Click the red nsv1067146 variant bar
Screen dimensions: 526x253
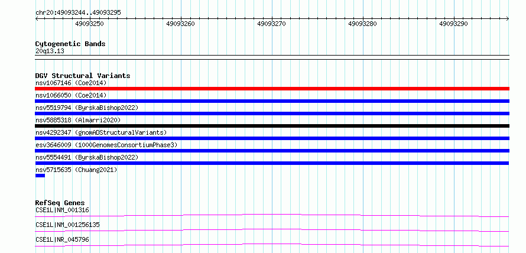click(272, 89)
